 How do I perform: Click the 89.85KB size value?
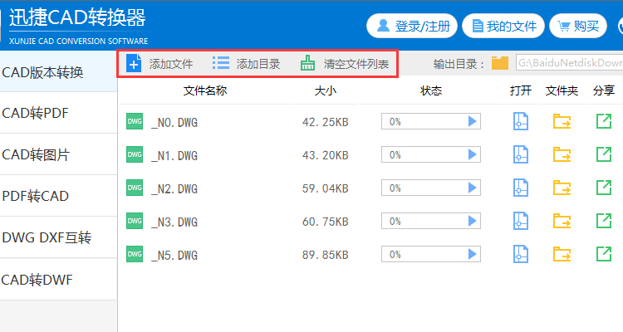326,255
